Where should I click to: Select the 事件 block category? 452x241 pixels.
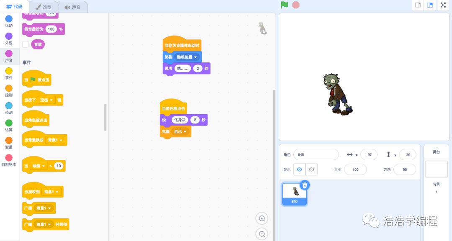tap(9, 74)
